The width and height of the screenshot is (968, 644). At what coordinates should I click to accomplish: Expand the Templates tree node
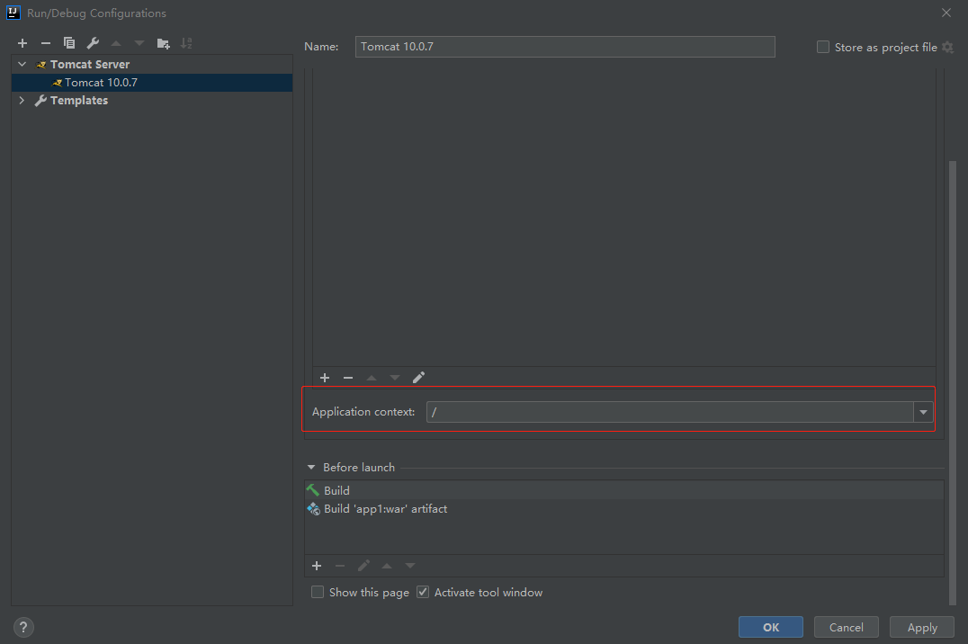[22, 100]
